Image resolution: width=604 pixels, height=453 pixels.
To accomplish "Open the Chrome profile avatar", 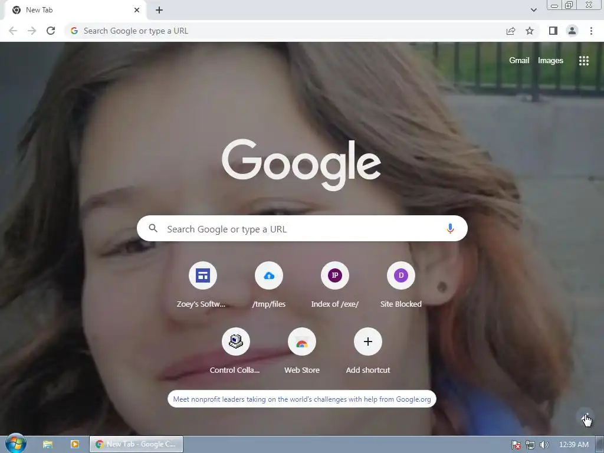I will [572, 31].
